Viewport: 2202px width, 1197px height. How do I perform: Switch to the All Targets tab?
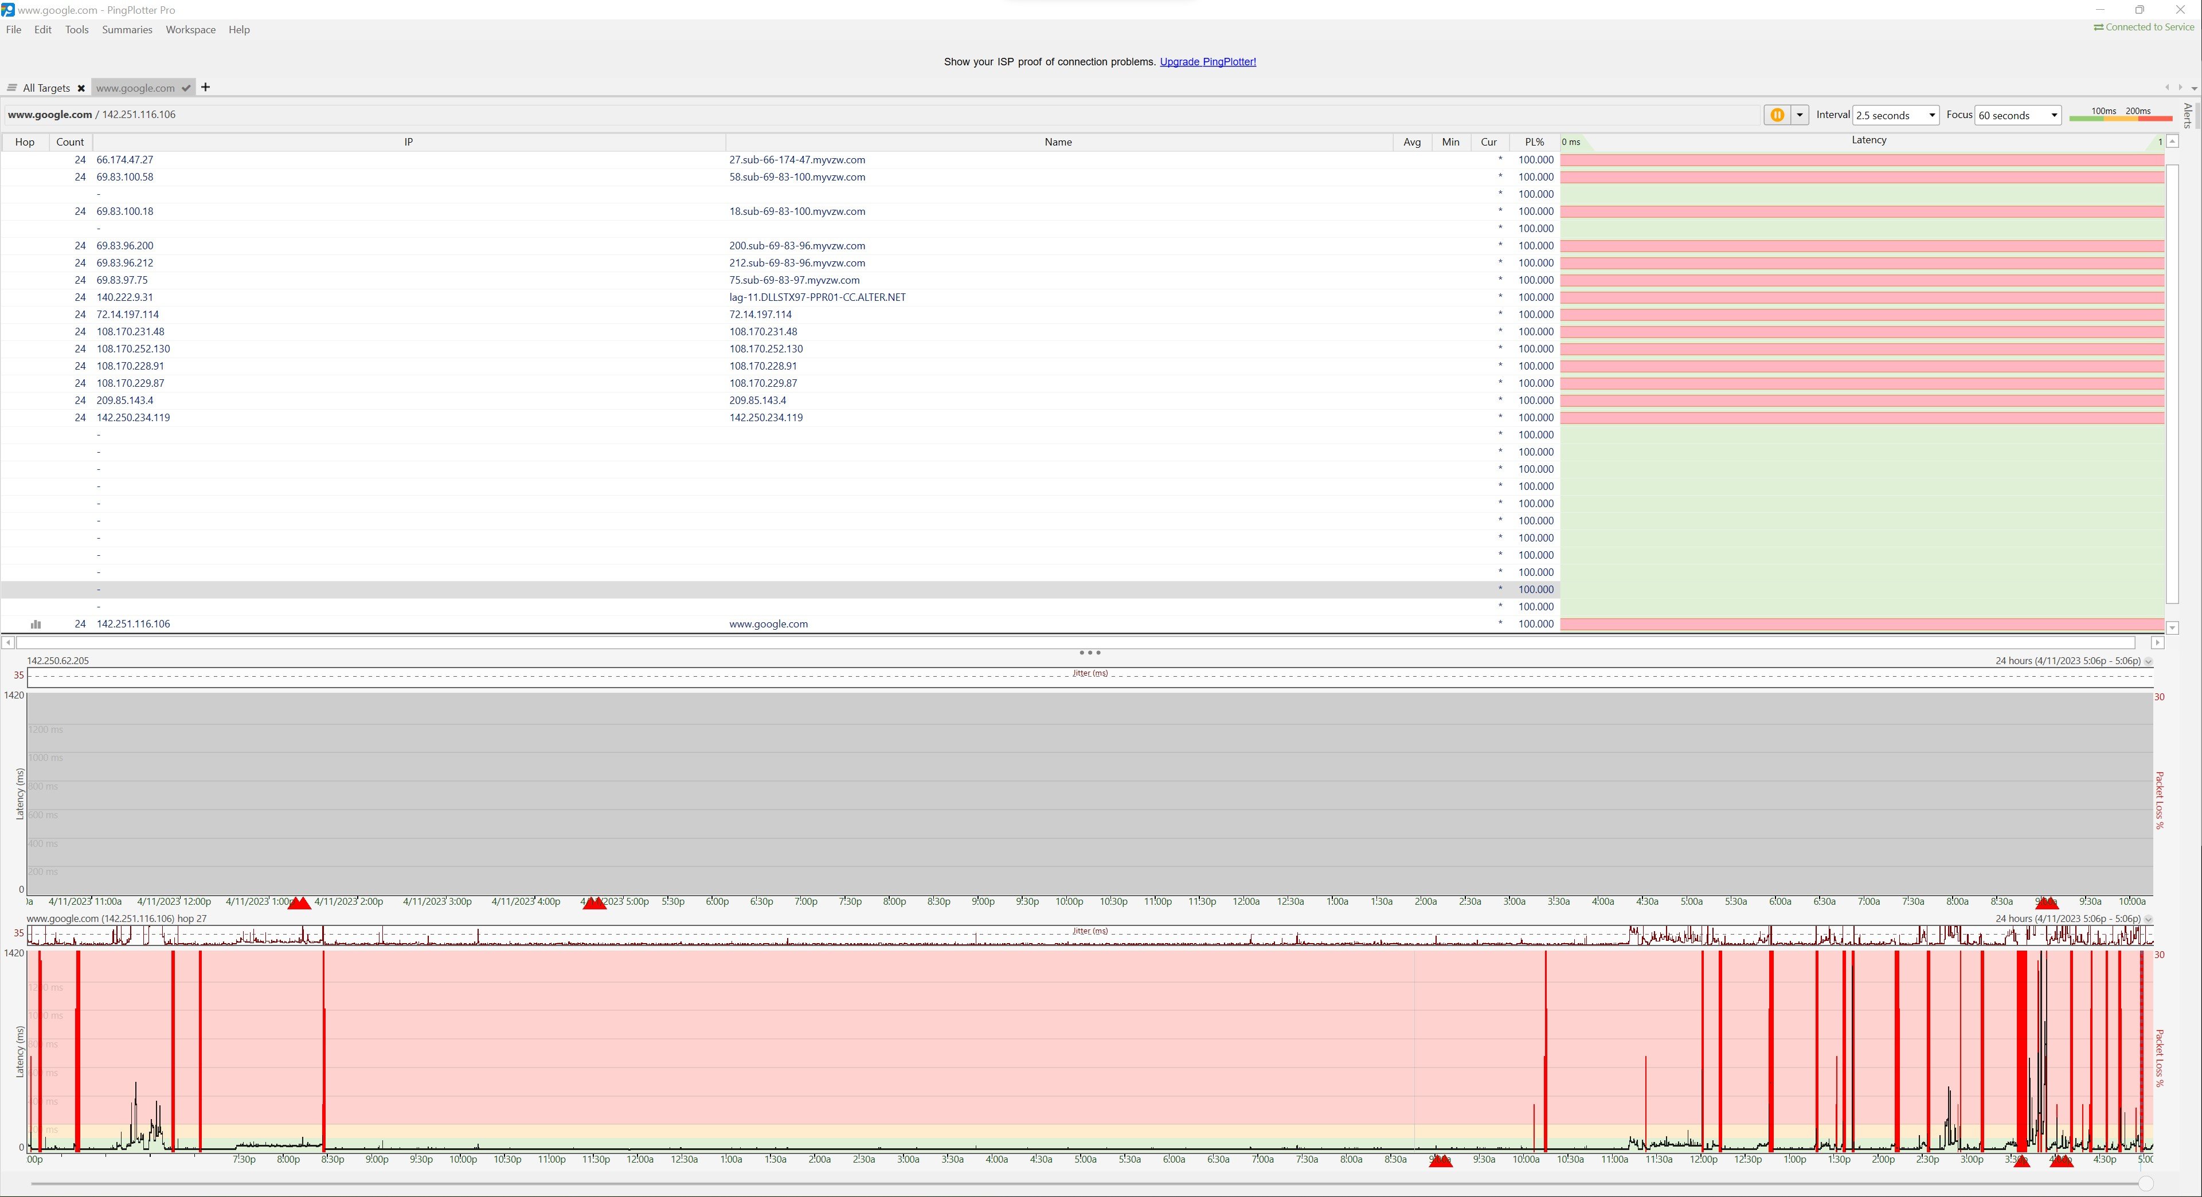[47, 88]
